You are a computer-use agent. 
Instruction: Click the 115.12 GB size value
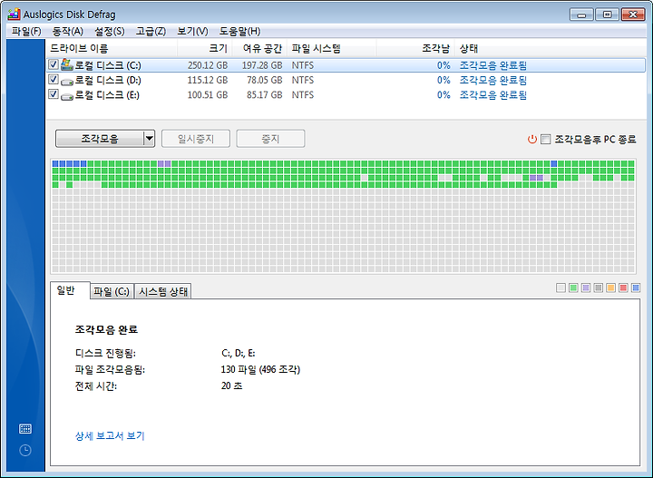point(208,80)
